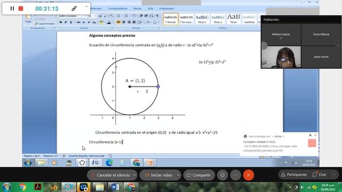This screenshot has width=342, height=192.
Task: Open the Participantes panel
Action: (294, 174)
